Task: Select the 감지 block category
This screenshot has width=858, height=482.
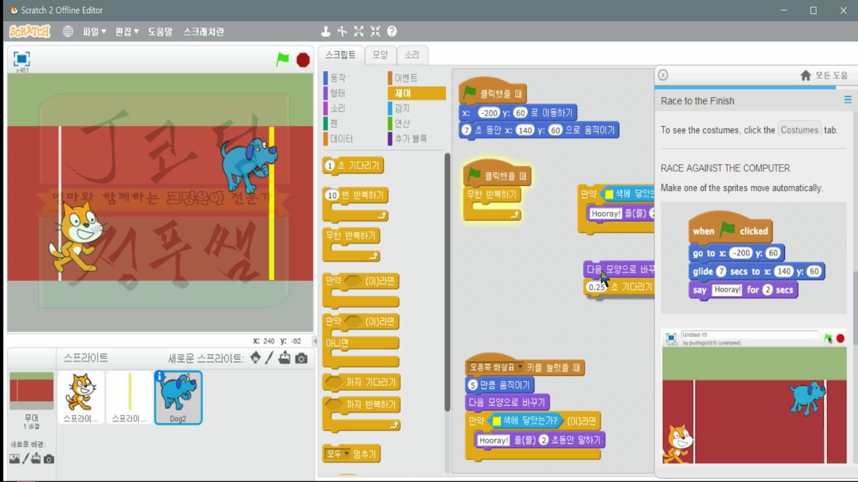Action: pyautogui.click(x=416, y=108)
